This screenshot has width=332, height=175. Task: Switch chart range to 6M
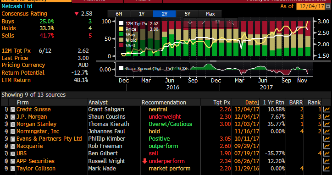click(119, 14)
